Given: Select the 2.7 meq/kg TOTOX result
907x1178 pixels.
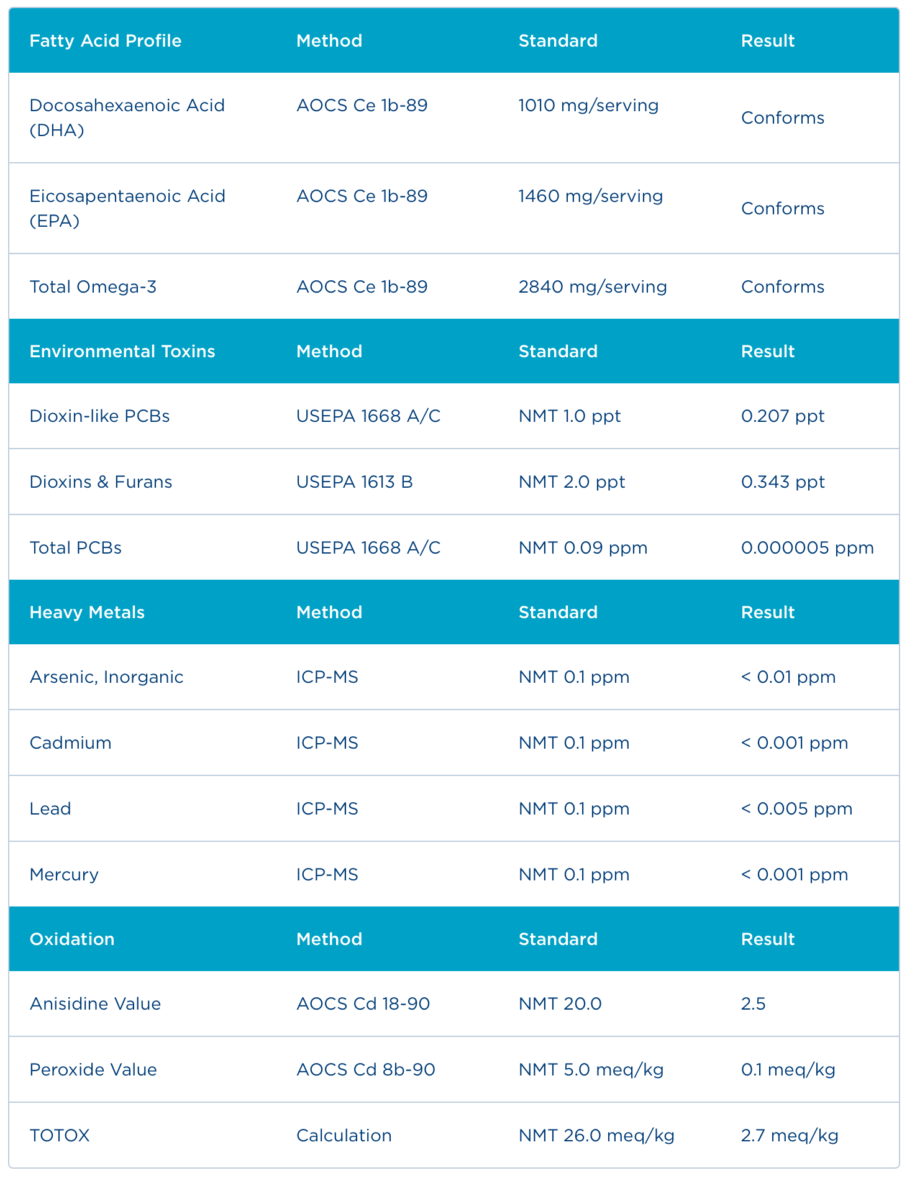Looking at the screenshot, I should coord(789,1136).
